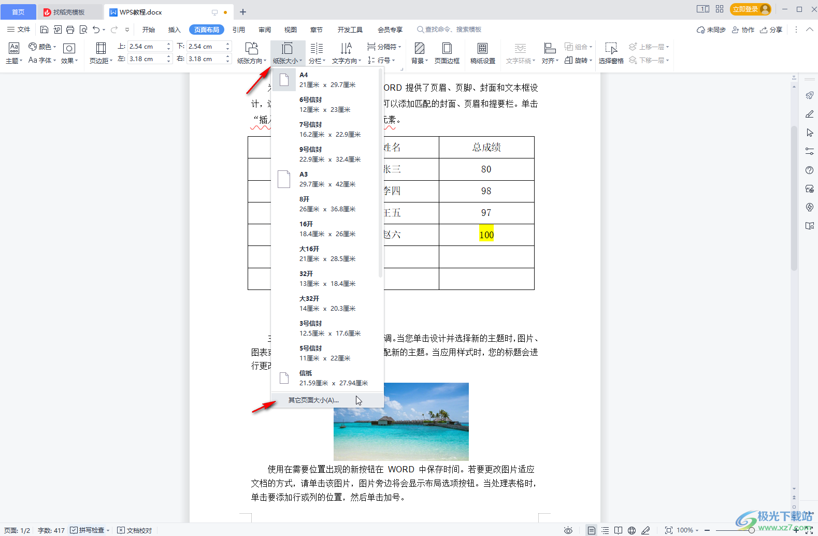
Task: Open the 审阅 ribbon tab
Action: point(265,30)
